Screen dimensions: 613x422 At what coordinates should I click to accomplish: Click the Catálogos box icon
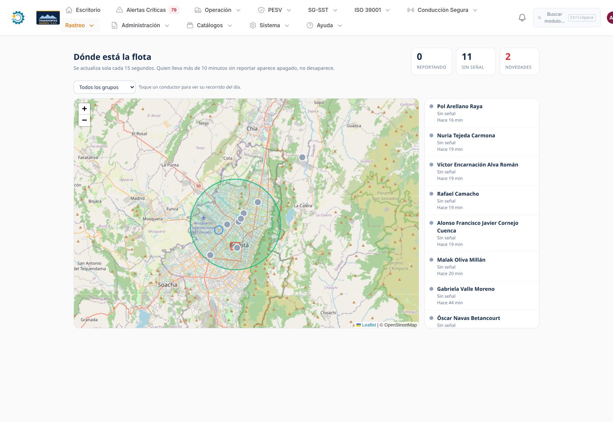(190, 25)
